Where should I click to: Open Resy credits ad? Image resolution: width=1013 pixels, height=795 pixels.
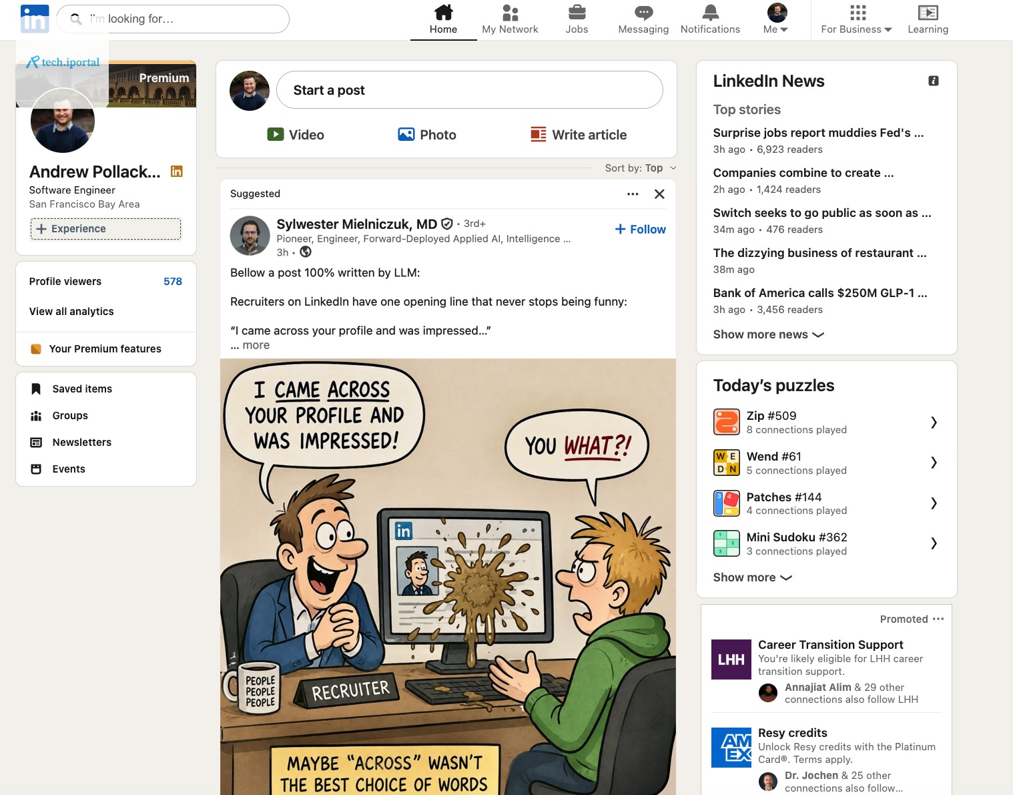click(793, 733)
